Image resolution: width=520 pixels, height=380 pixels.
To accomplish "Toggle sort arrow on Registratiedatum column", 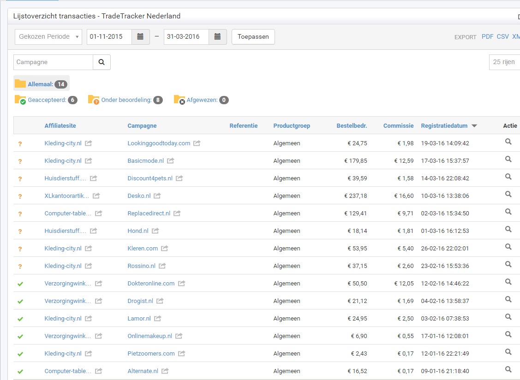I will [x=474, y=126].
